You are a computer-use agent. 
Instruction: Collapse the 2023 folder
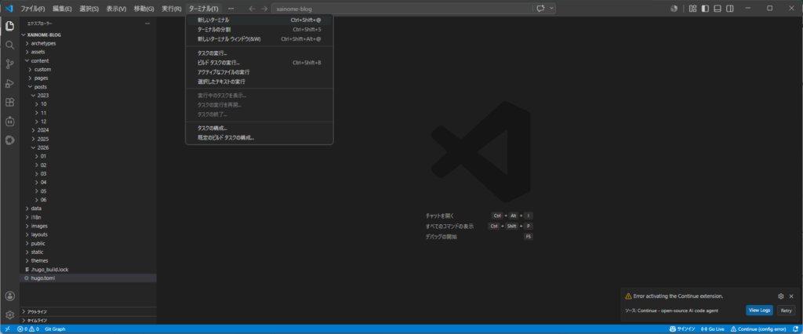tap(88, 96)
